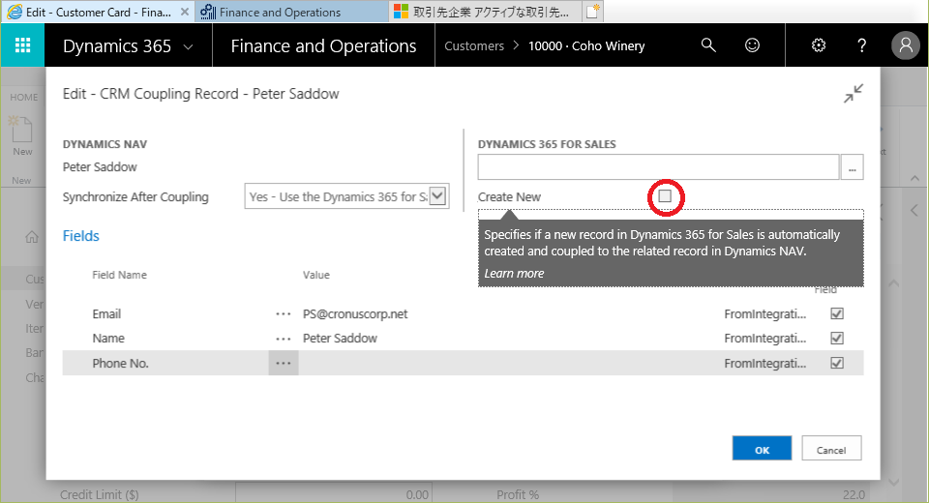The height and width of the screenshot is (503, 929).
Task: Toggle the Name row field checkbox
Action: pos(836,339)
